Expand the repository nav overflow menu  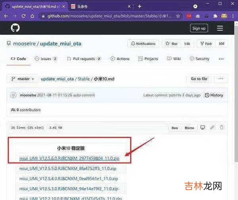pos(221,59)
